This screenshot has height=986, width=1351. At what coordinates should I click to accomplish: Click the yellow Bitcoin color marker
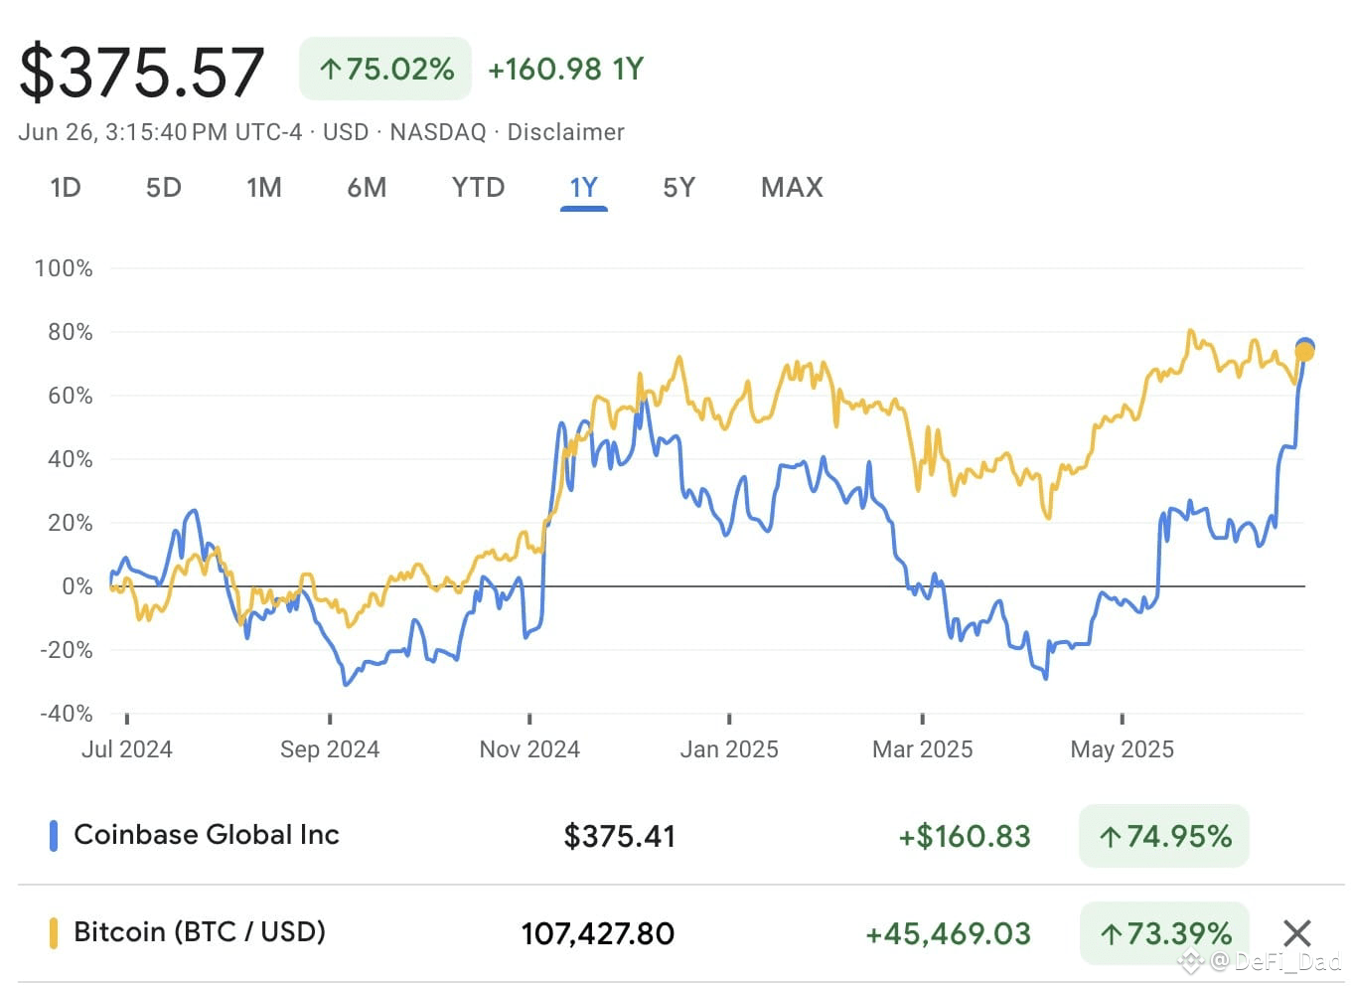tap(54, 932)
